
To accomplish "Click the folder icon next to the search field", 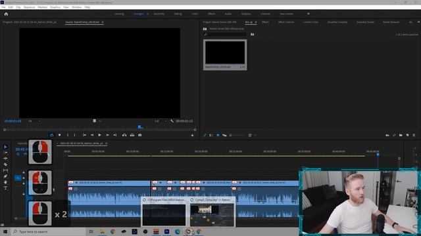I will [x=252, y=34].
